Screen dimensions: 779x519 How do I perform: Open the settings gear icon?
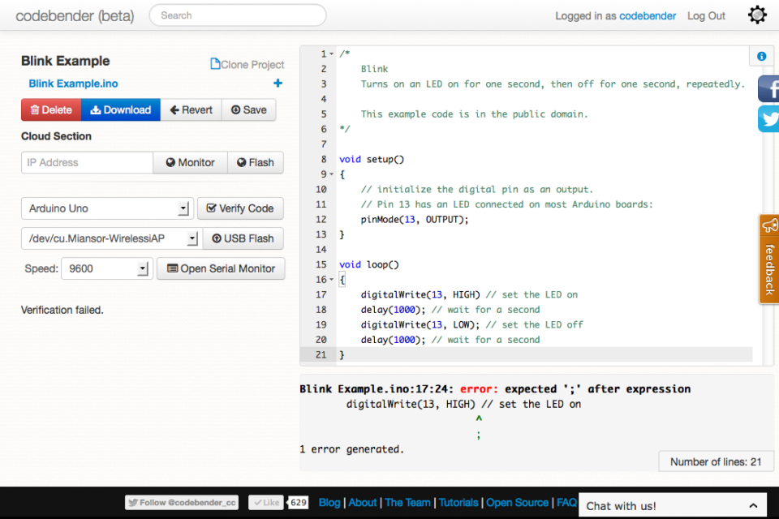[x=757, y=15]
